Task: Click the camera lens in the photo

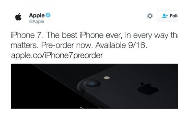Action: click(92, 83)
